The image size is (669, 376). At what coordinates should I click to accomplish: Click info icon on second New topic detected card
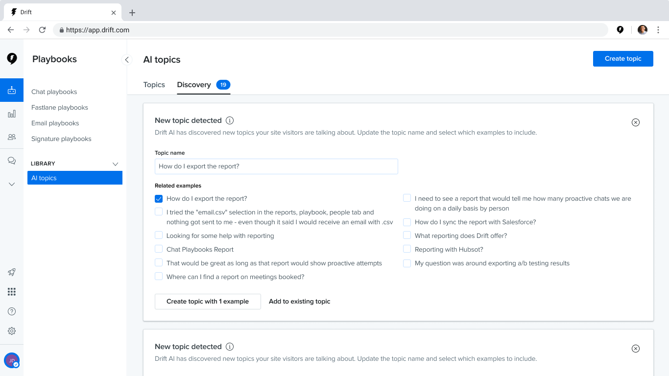pos(230,347)
